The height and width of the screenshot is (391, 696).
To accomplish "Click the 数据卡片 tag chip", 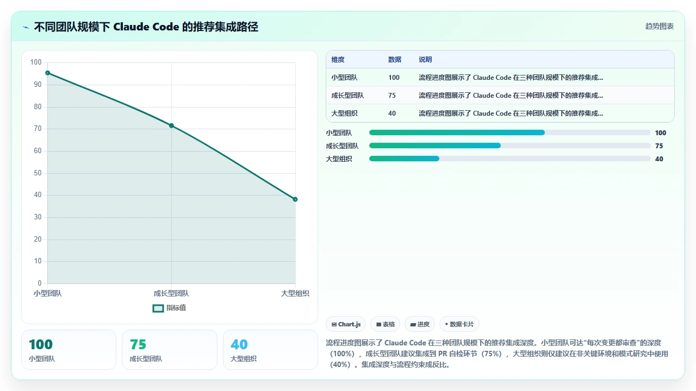I will click(459, 324).
